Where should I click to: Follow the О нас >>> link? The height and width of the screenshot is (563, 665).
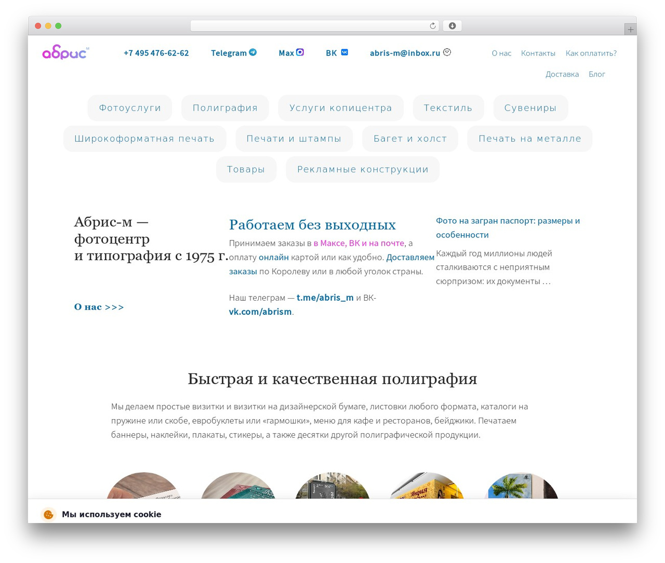click(99, 307)
